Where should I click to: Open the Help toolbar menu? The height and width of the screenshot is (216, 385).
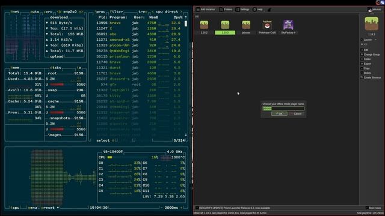(257, 10)
